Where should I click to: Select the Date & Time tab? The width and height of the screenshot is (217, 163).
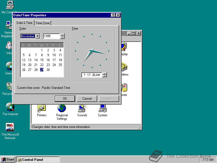(24, 23)
